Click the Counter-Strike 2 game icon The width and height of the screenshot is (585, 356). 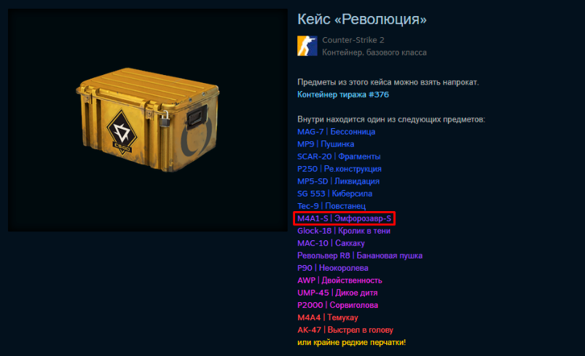pyautogui.click(x=307, y=46)
